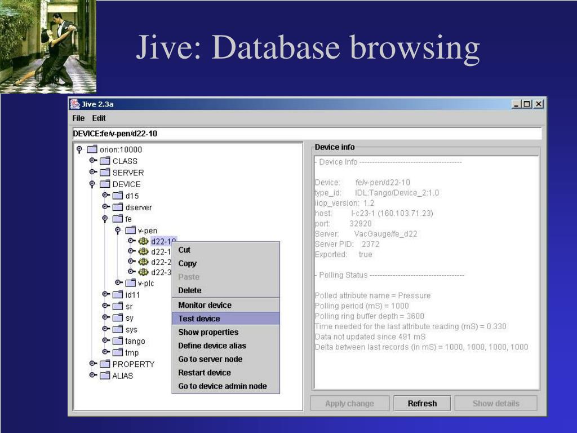Click the tango folder icon
Viewport: 577px width, 433px height.
pyautogui.click(x=118, y=341)
